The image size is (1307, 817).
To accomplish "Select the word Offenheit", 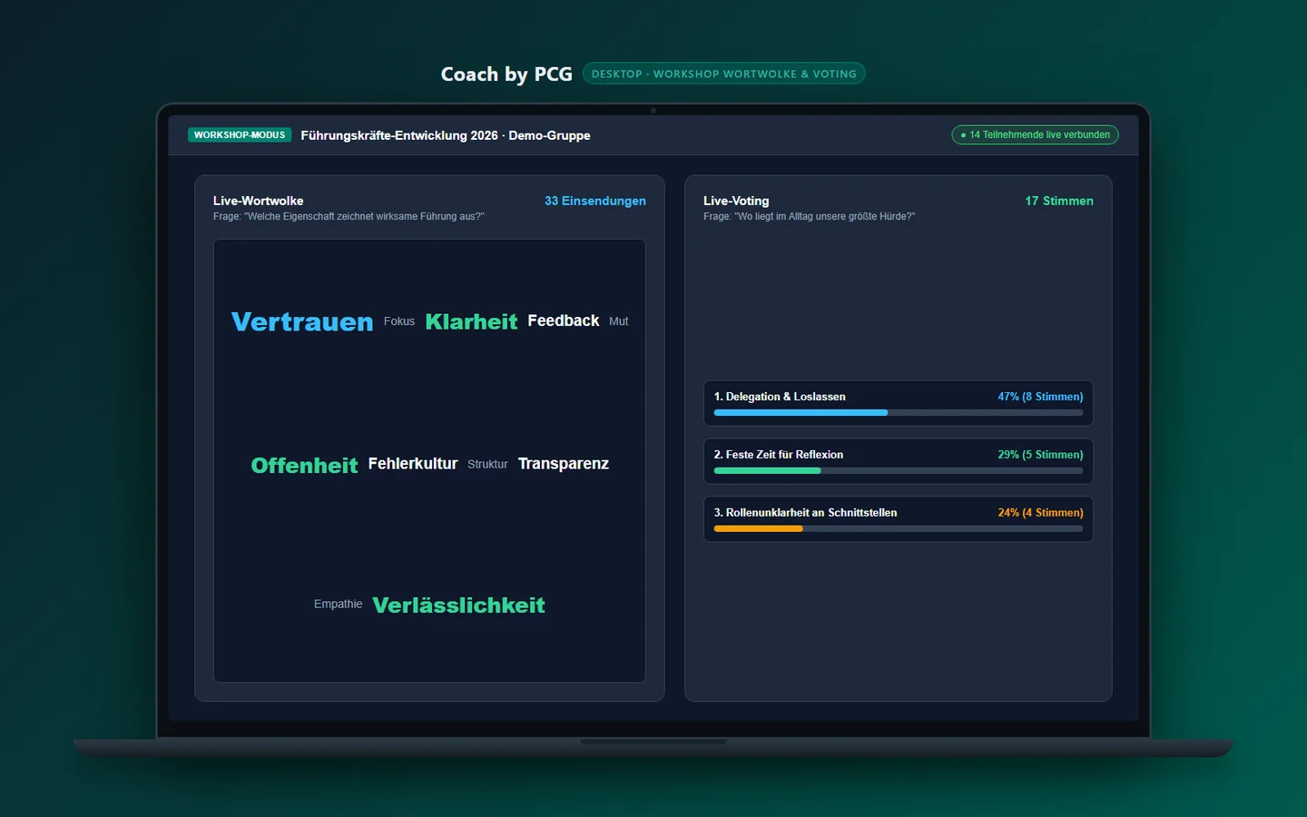I will click(304, 466).
